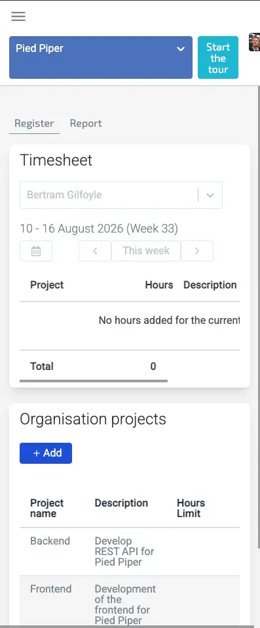Screen dimensions: 260x628
Task: Add a new organisation project
Action: click(46, 453)
